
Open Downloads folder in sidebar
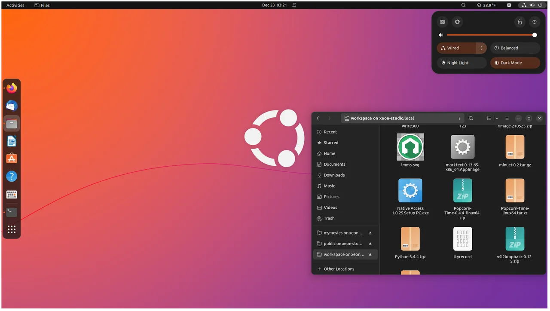point(346,175)
